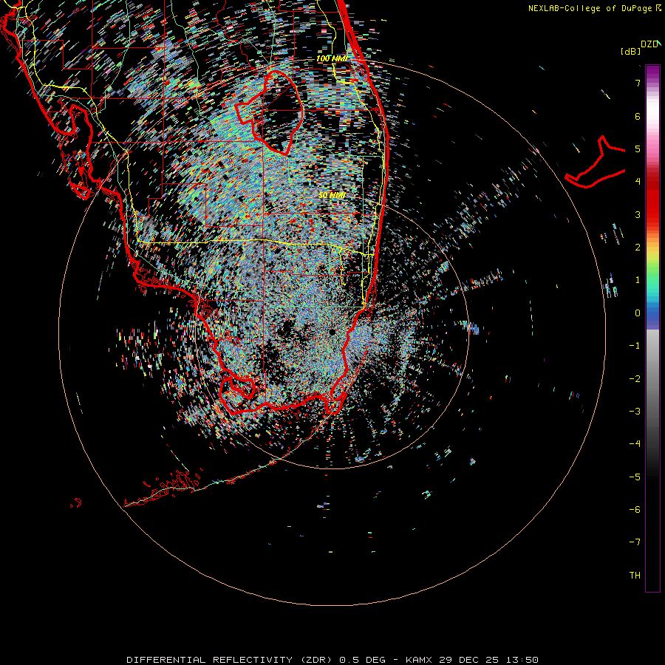Click the 2 value on the dB scale
Viewport: 665px width, 665px height.
pyautogui.click(x=638, y=248)
